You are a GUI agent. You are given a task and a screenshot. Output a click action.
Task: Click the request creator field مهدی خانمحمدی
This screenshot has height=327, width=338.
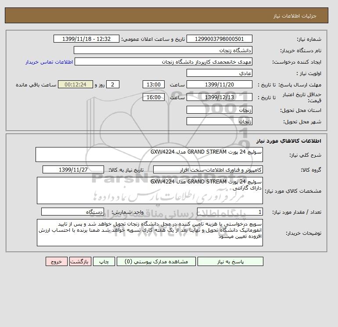(x=163, y=62)
